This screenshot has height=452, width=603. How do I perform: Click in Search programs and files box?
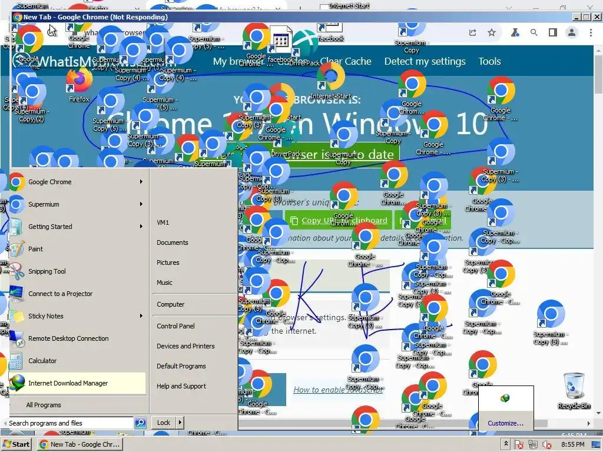click(69, 423)
